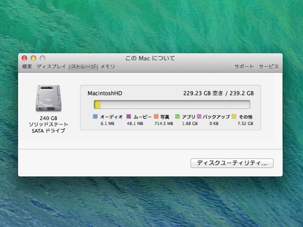Click the yellow その他 color swatch
Screen dimensions: 303x227
pos(234,117)
